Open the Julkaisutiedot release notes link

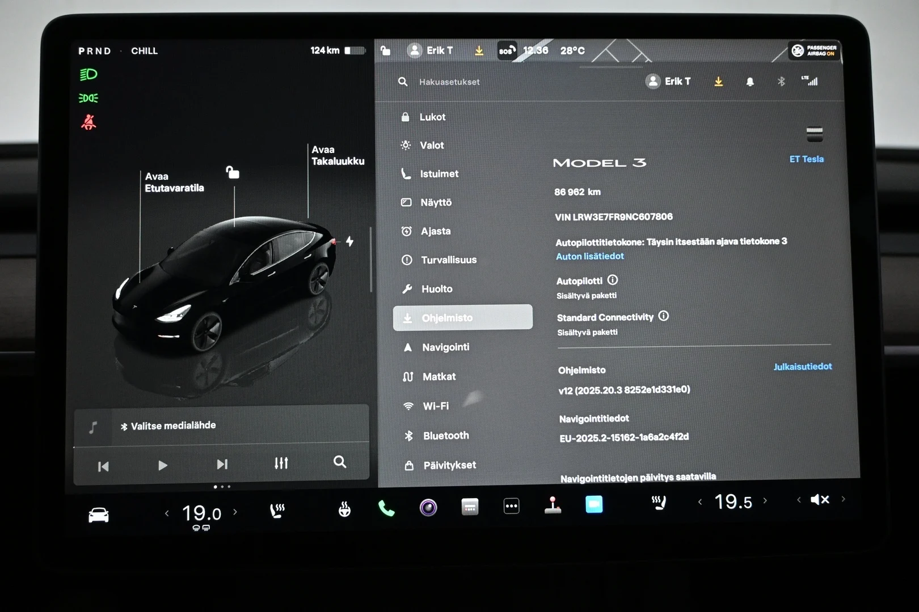pyautogui.click(x=803, y=367)
